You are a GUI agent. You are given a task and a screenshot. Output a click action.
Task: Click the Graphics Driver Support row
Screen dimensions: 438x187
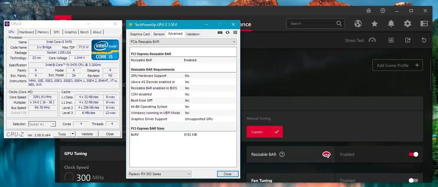tap(183, 119)
